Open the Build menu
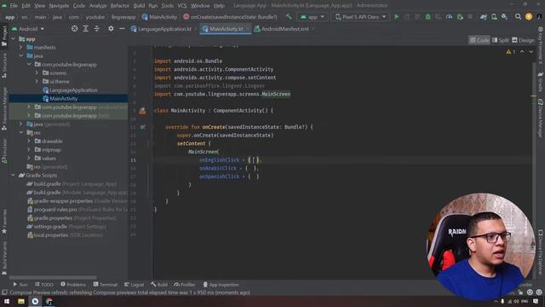The height and width of the screenshot is (307, 545). [139, 6]
